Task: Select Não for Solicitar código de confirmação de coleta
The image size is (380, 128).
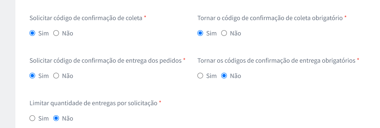Action: [56, 33]
